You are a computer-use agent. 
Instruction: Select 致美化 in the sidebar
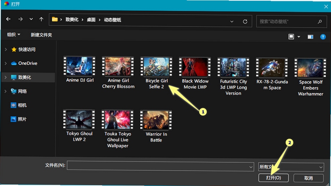click(x=24, y=78)
